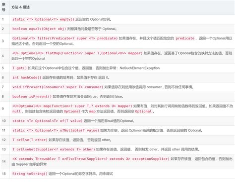Image resolution: width=235 pixels, height=184 pixels.
Task: Click the 'NoSuchElementException' text in row 5
Action: [x=140, y=68]
